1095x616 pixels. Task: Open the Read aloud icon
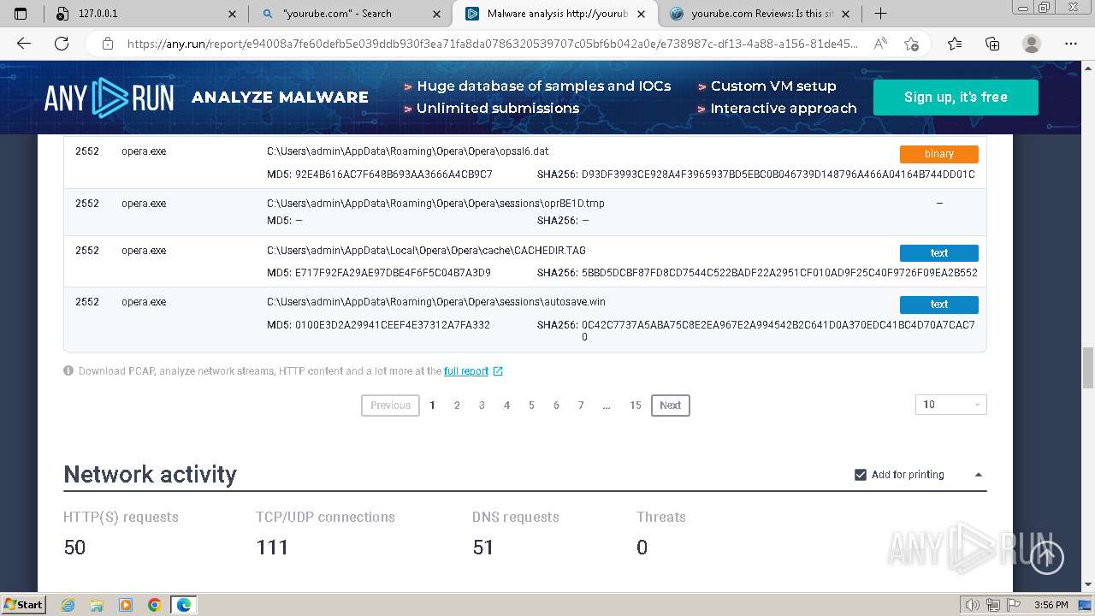click(880, 44)
